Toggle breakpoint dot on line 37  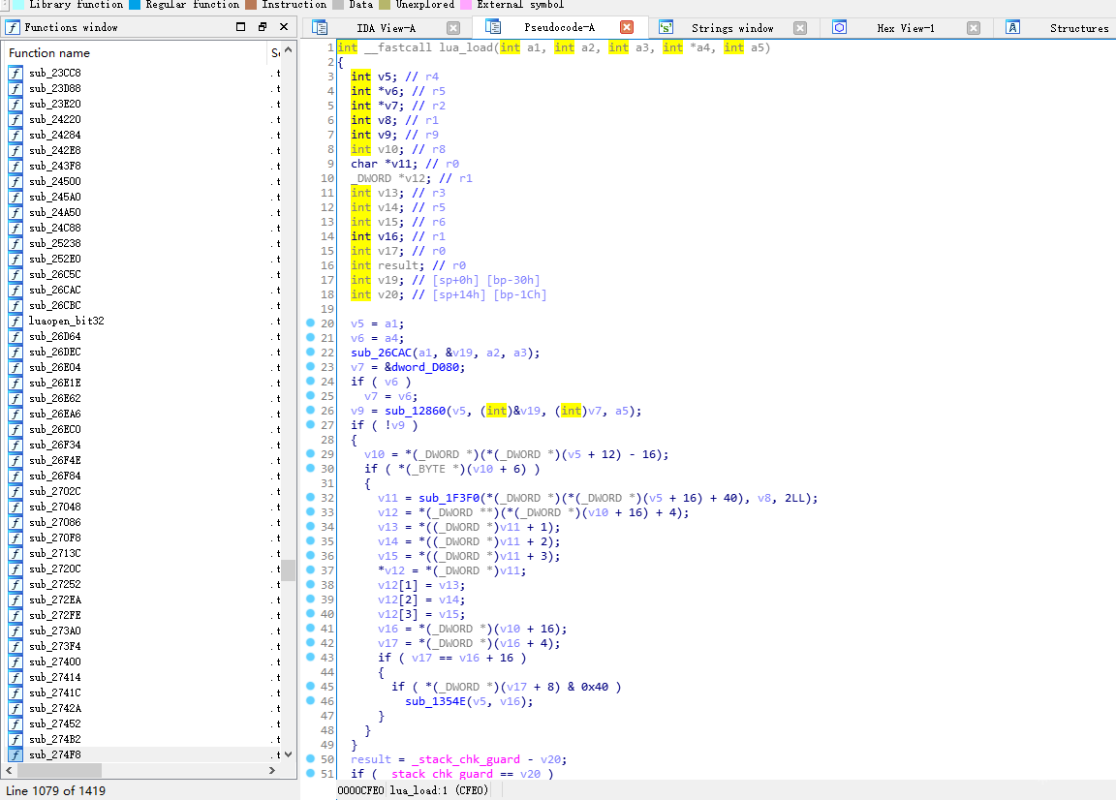point(310,570)
